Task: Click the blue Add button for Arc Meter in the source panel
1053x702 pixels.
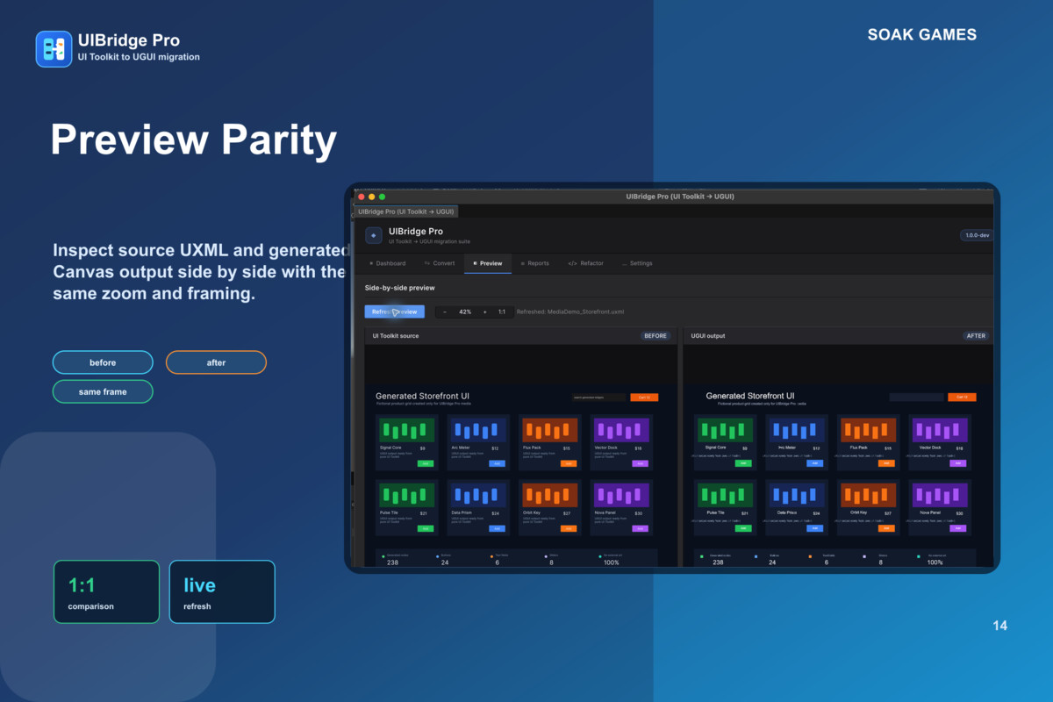Action: (497, 463)
